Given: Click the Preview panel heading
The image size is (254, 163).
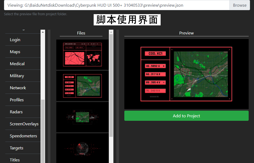Looking at the screenshot, I should click(x=186, y=33).
